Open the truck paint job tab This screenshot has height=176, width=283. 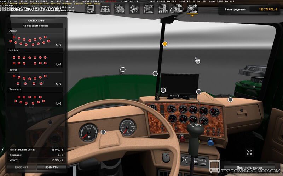163,9
